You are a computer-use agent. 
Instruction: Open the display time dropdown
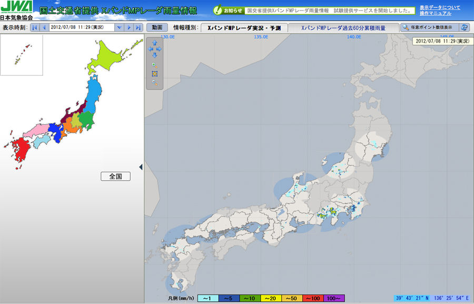119,27
